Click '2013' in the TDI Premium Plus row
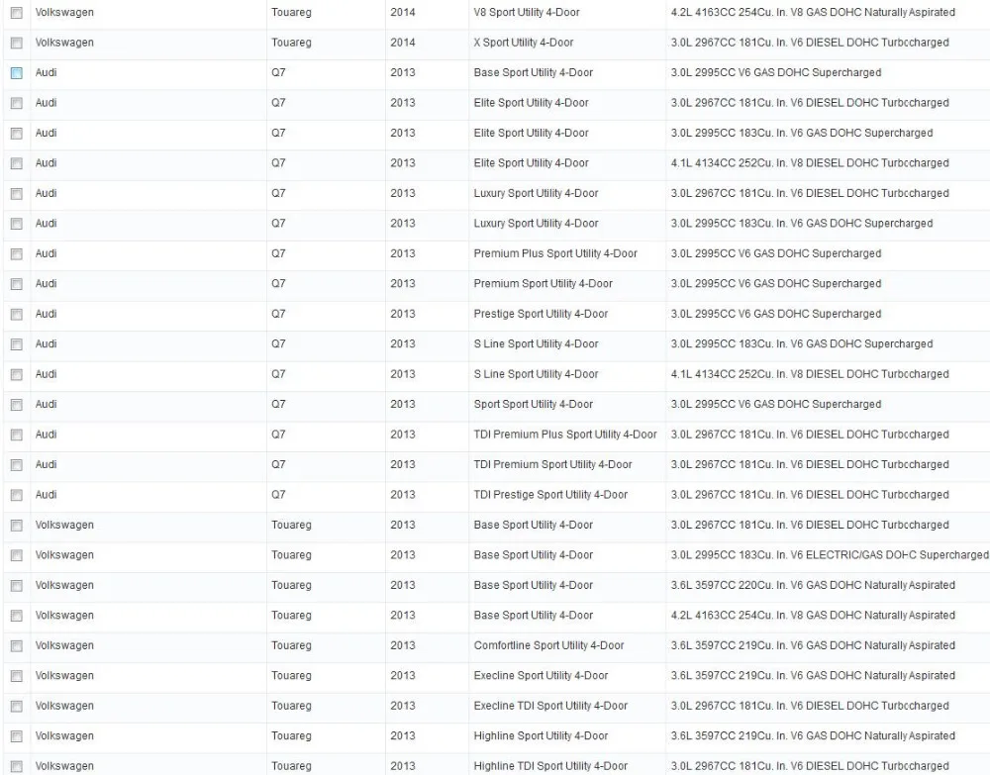The width and height of the screenshot is (990, 775). 403,435
